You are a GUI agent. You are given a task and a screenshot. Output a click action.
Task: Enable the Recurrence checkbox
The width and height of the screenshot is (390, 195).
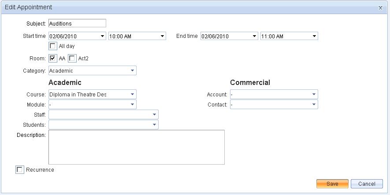tap(19, 170)
